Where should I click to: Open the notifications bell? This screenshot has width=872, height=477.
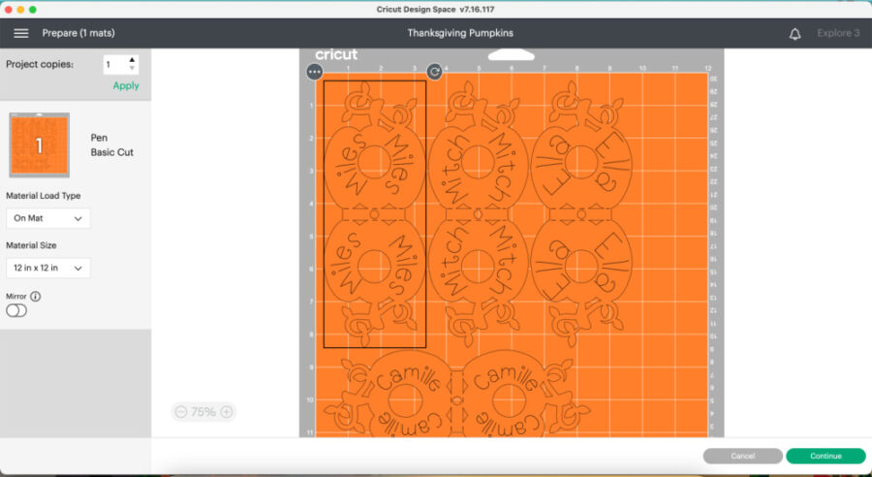coord(794,33)
